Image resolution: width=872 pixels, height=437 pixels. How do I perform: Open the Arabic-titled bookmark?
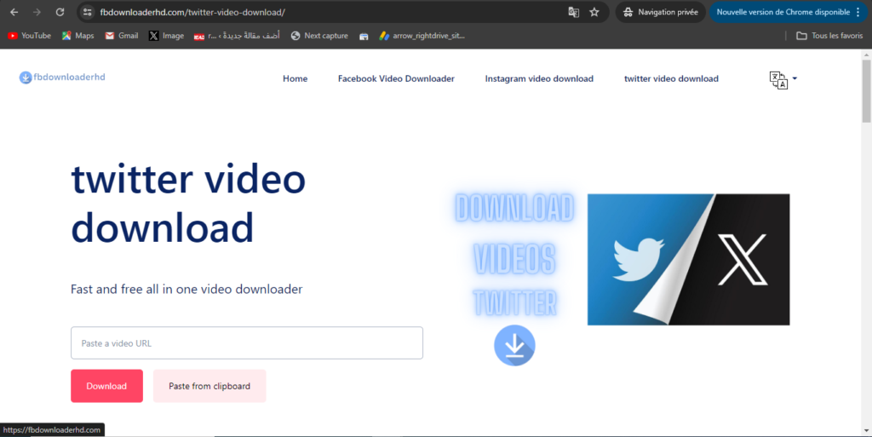tap(237, 36)
